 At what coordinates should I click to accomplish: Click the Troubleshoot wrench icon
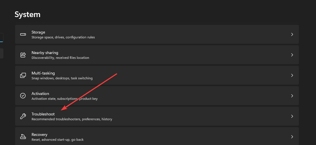tap(23, 116)
